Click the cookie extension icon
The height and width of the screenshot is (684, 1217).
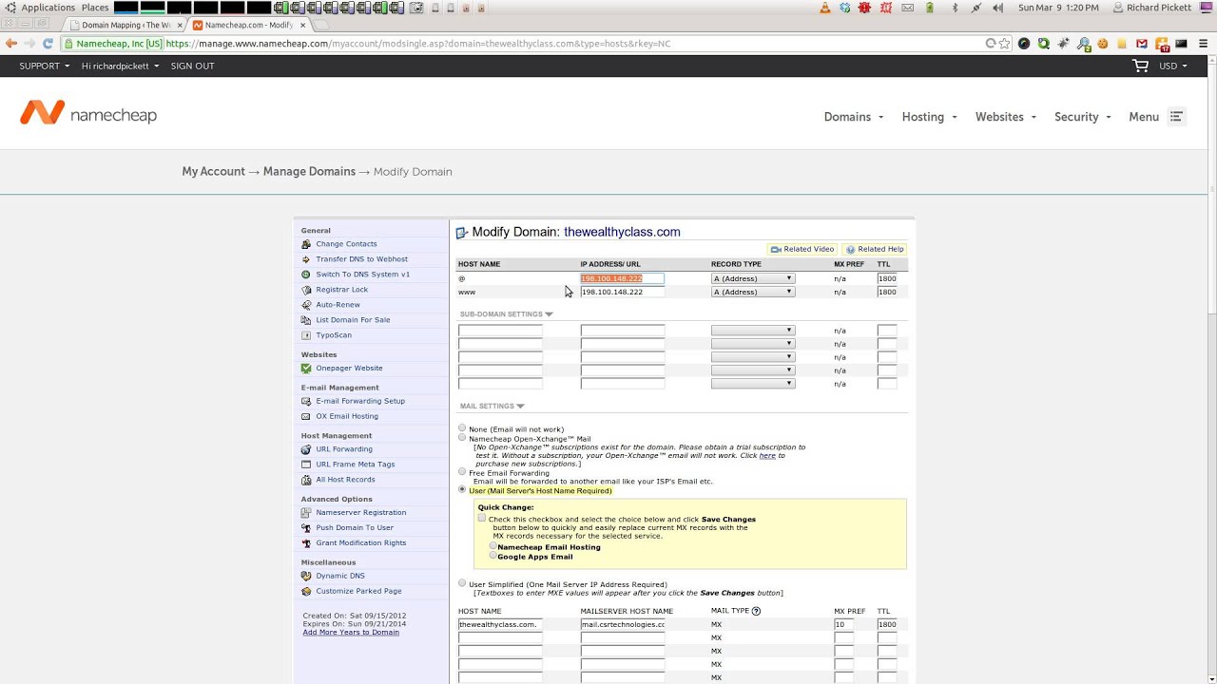(x=1103, y=43)
